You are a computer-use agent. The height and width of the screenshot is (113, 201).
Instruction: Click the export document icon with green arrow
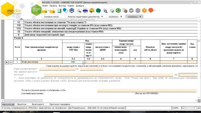(x=79, y=11)
